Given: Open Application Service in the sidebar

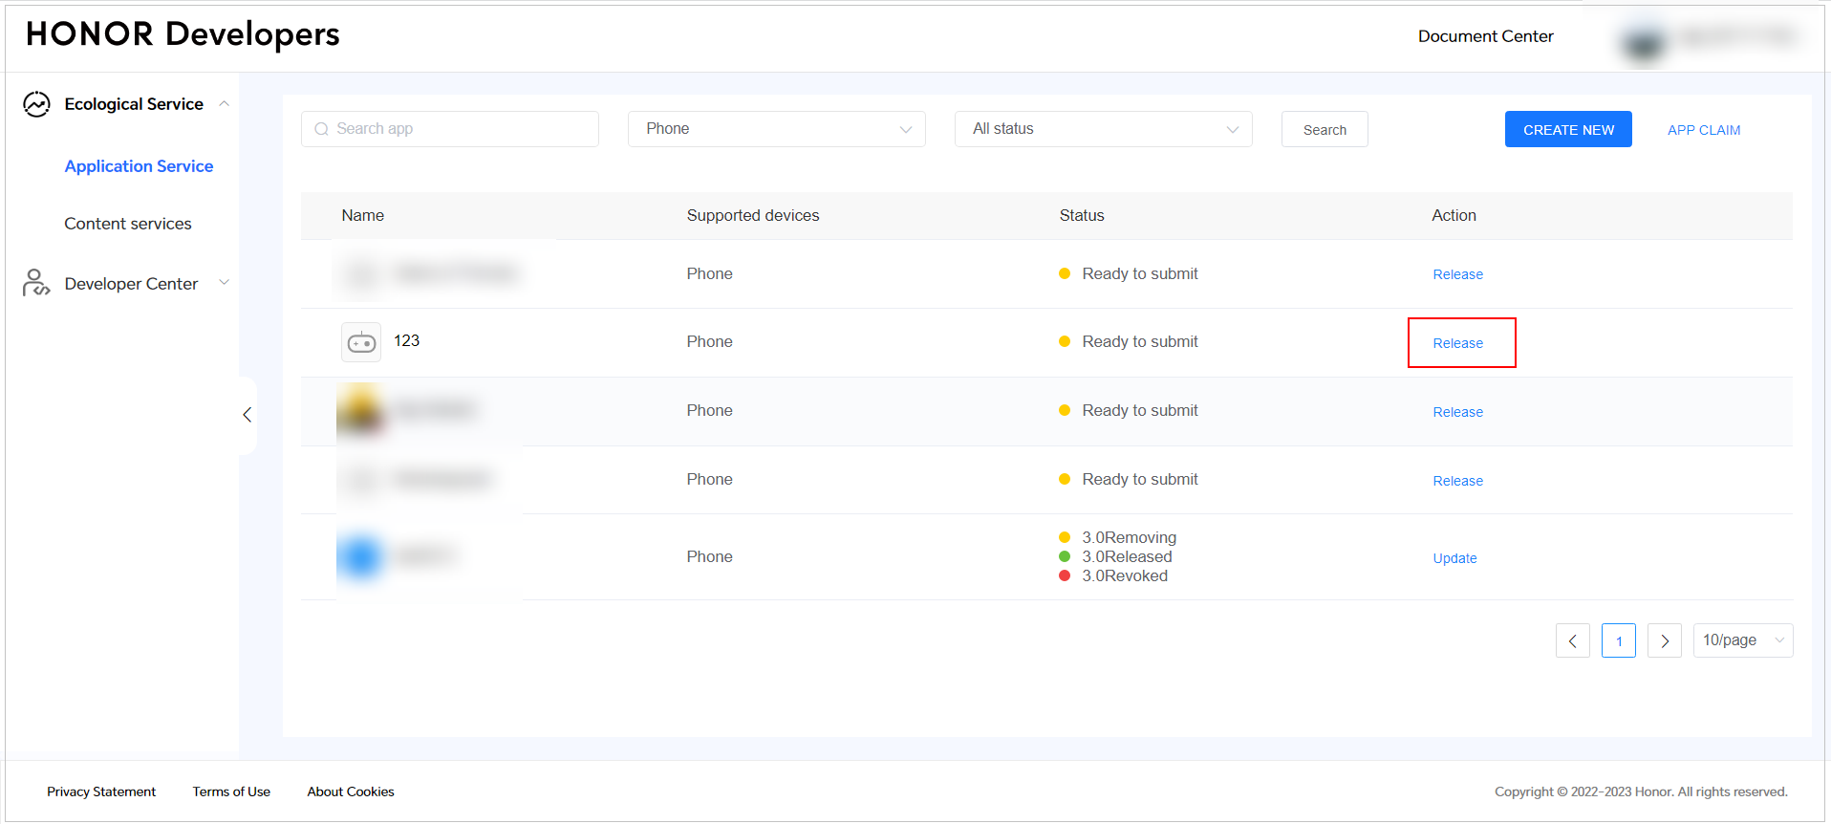Looking at the screenshot, I should [x=139, y=166].
